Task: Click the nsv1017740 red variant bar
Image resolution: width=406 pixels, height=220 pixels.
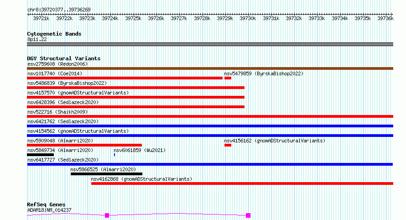Action: 125,78
